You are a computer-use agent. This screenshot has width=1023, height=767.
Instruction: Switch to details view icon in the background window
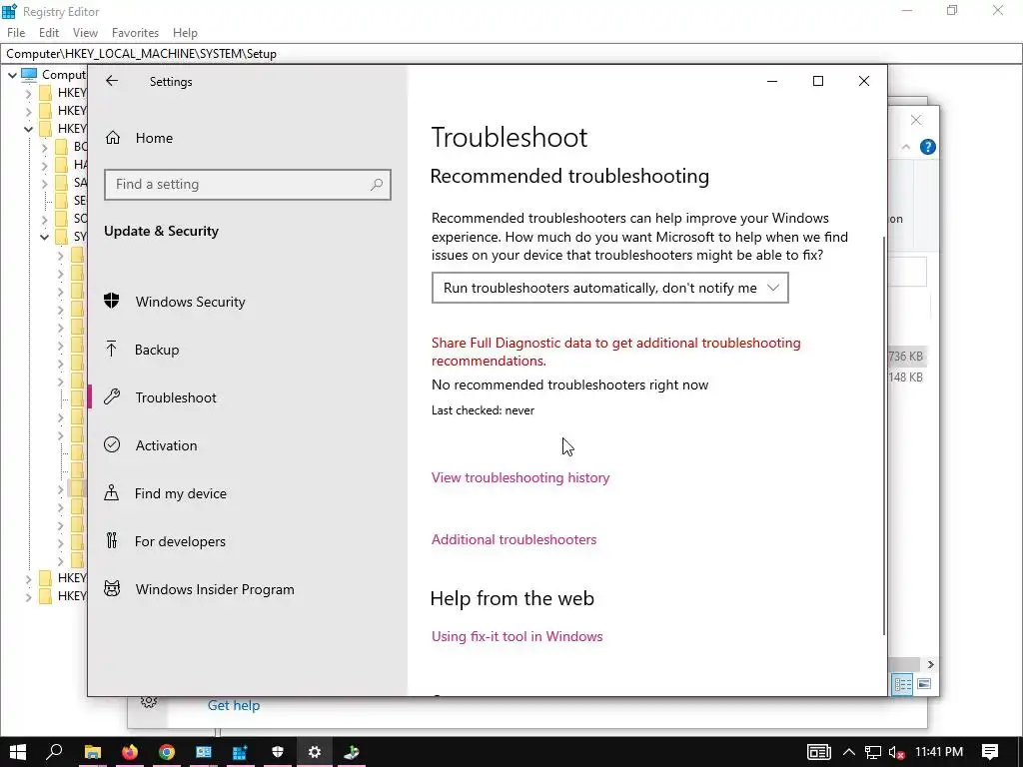[903, 684]
